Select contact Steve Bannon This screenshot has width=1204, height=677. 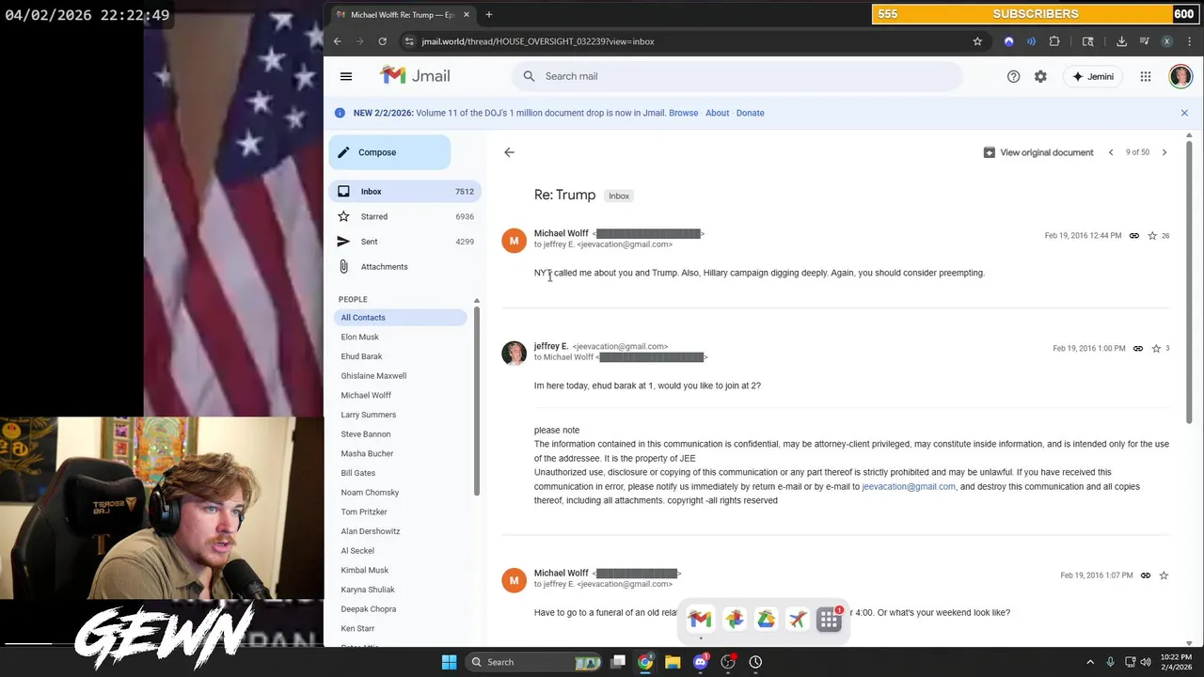366,434
